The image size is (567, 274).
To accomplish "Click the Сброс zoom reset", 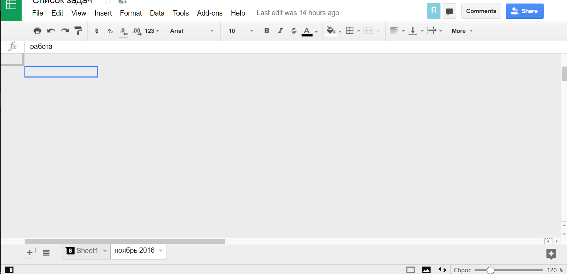I will tap(462, 270).
